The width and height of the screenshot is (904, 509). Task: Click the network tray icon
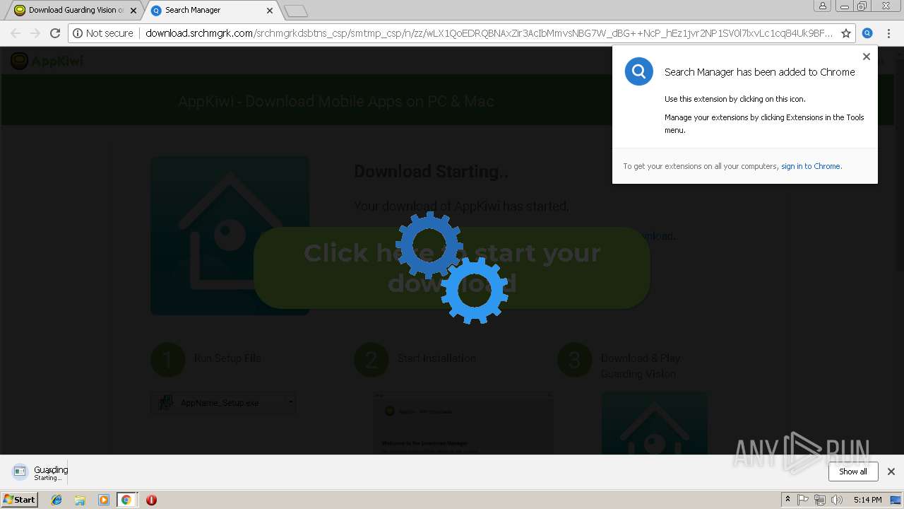click(x=819, y=500)
